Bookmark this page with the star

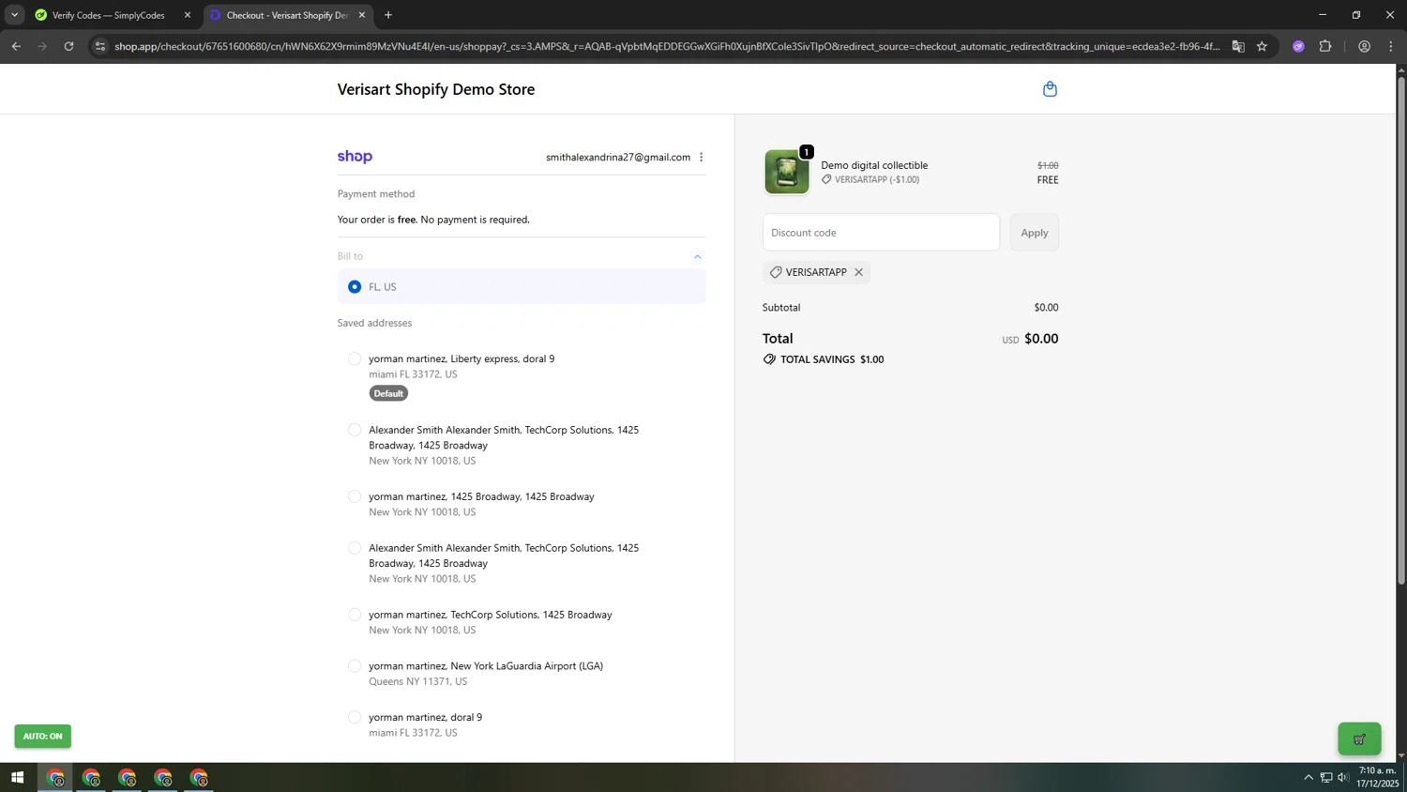pos(1262,46)
